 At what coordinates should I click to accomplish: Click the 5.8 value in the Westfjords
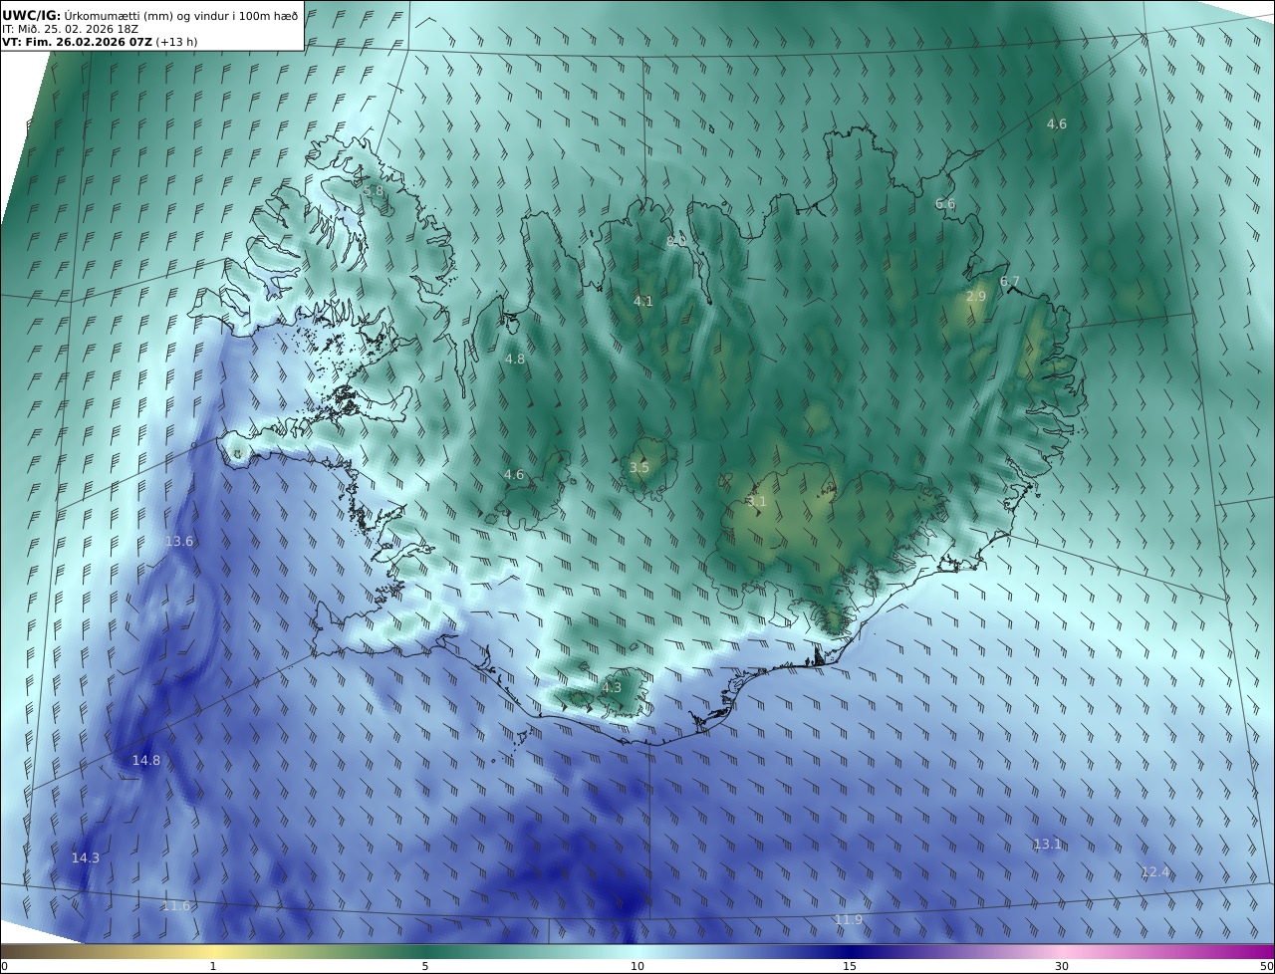coord(373,191)
